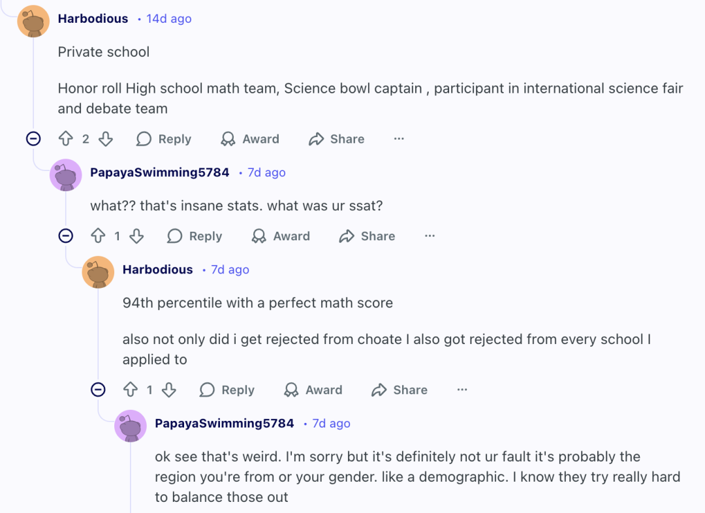Open more options on "insane stats" comment
Viewport: 705px width, 513px height.
click(430, 236)
